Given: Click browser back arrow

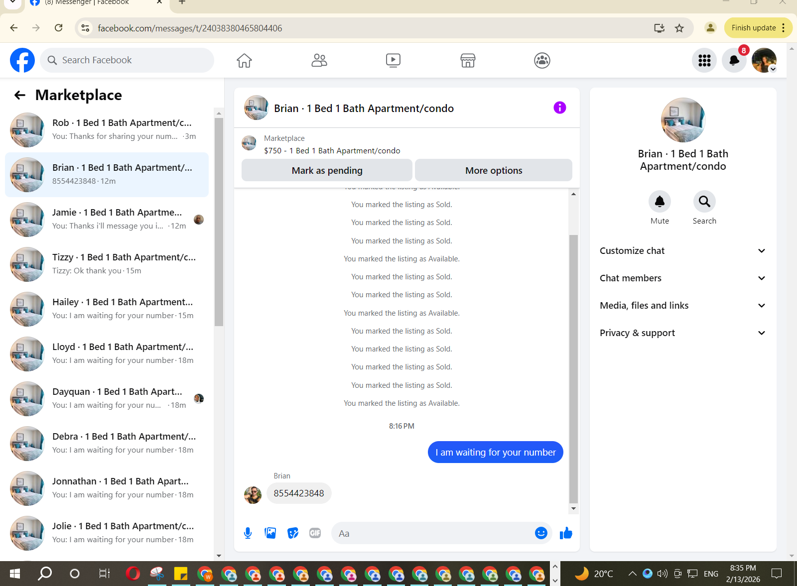Looking at the screenshot, I should point(14,28).
